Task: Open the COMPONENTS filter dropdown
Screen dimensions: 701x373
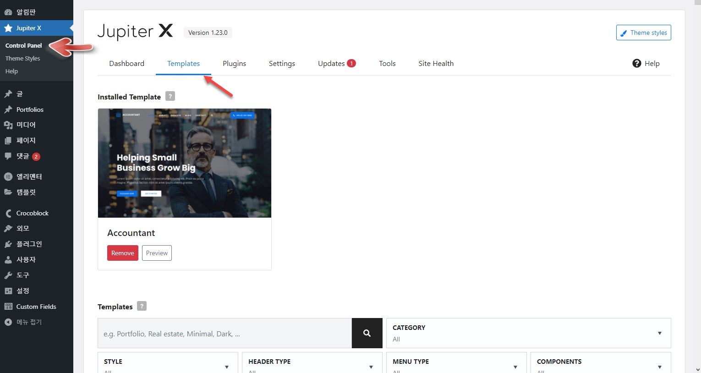Action: [601, 362]
